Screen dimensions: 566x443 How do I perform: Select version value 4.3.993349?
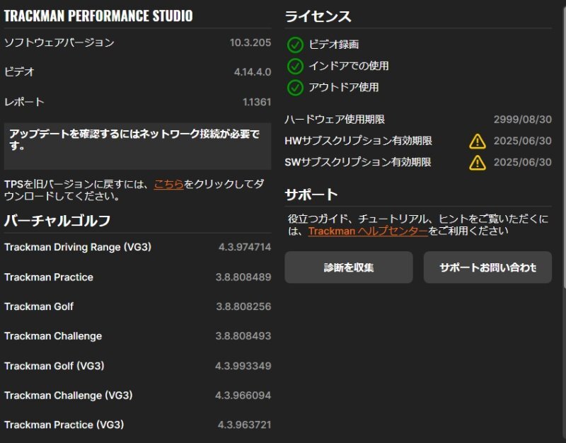pos(243,366)
